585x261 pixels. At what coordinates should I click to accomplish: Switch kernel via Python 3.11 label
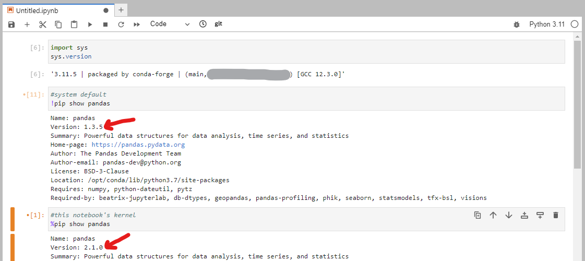(547, 24)
